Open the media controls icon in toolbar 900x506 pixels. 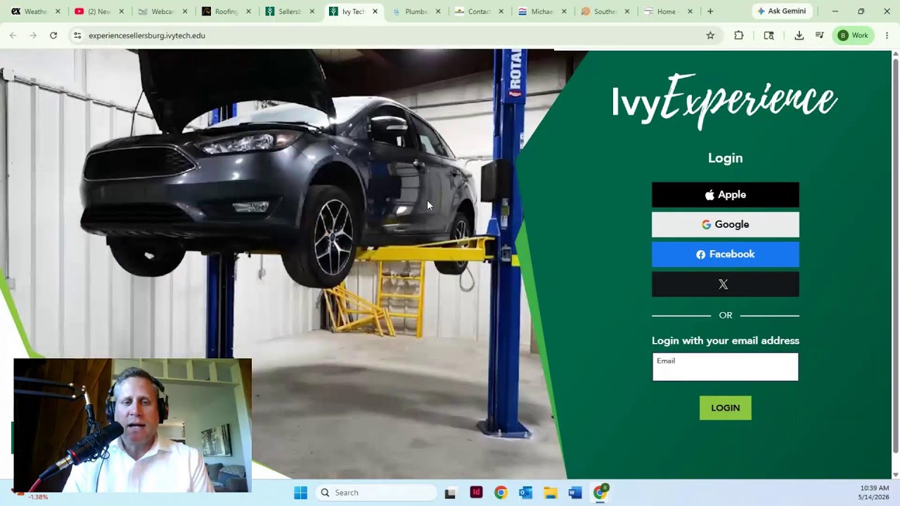coord(820,35)
